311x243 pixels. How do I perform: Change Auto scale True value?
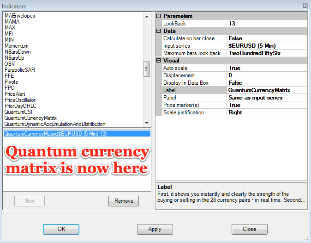(x=267, y=68)
